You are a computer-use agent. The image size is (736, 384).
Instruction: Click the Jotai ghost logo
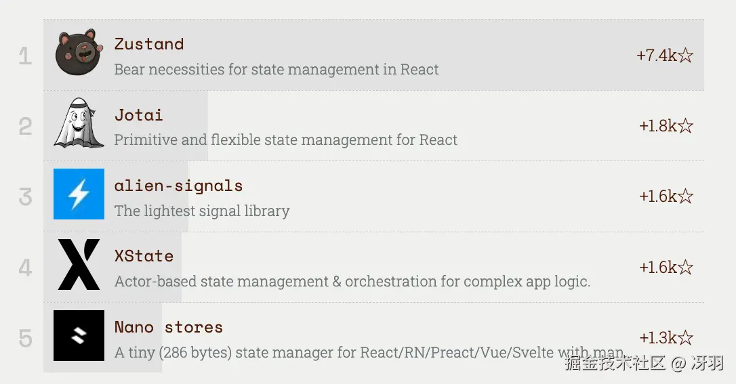click(79, 123)
